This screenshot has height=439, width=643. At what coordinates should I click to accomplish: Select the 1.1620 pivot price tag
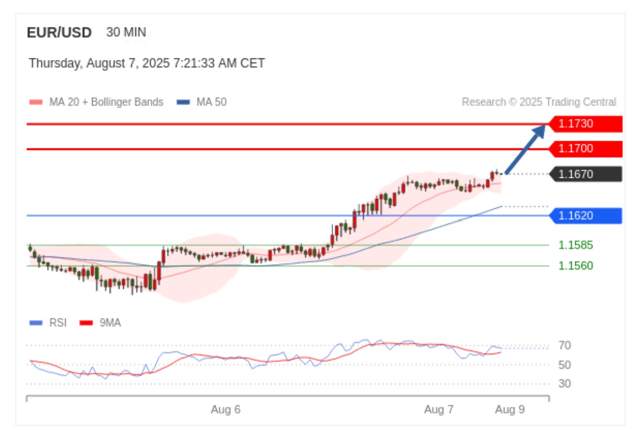(586, 215)
